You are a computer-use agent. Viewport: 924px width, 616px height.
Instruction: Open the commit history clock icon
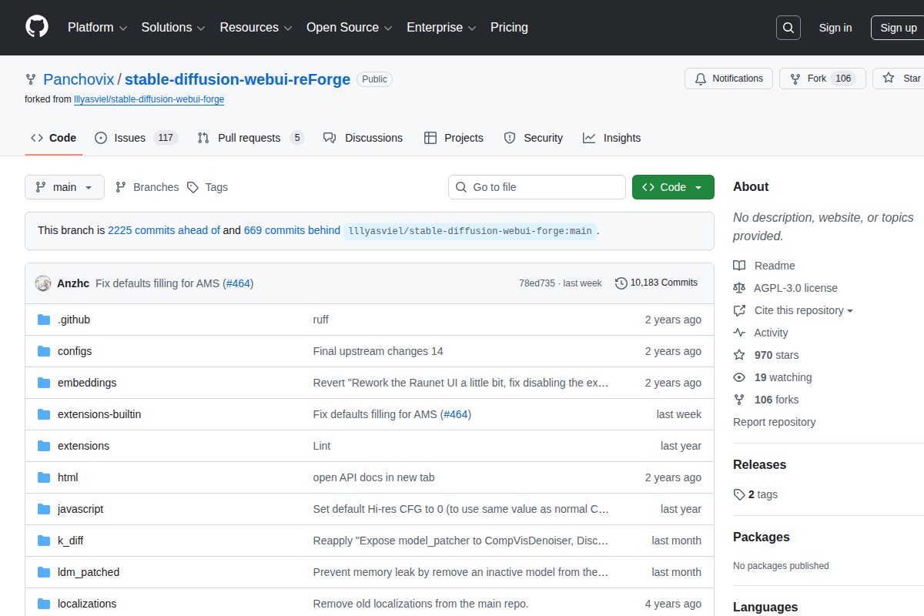point(621,283)
